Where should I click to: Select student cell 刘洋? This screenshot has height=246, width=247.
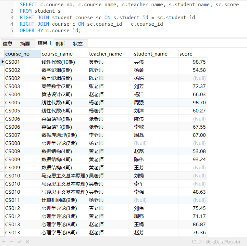[x=156, y=111]
